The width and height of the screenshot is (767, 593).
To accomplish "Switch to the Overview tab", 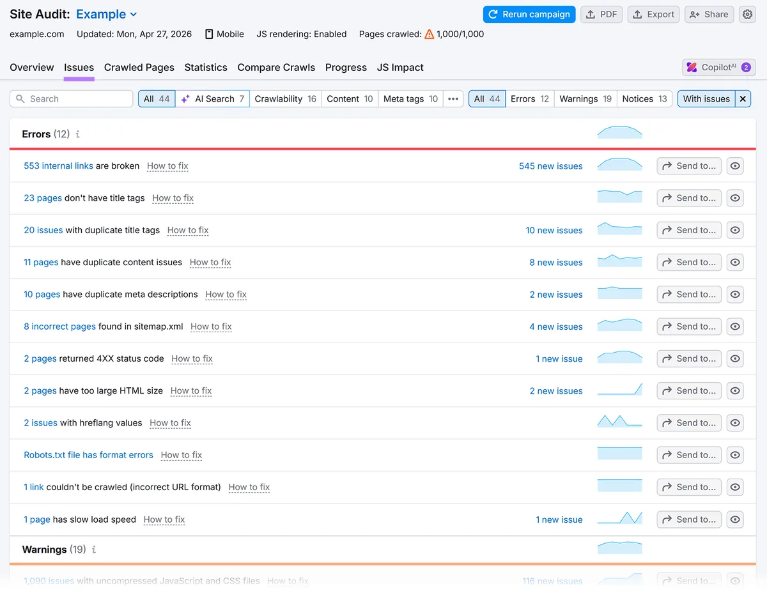I will point(32,67).
